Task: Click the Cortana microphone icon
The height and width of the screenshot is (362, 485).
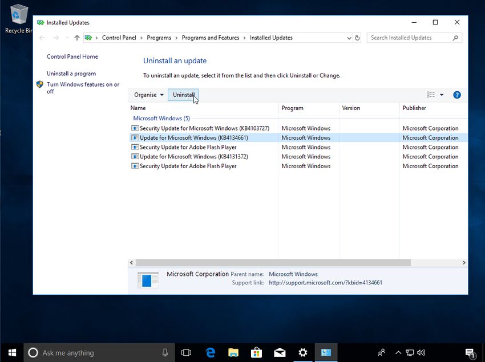Action: (165, 352)
